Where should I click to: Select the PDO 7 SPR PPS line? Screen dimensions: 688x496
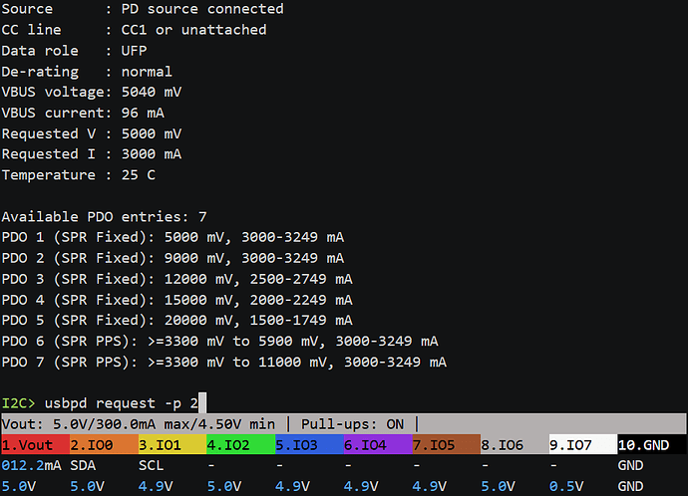click(223, 362)
